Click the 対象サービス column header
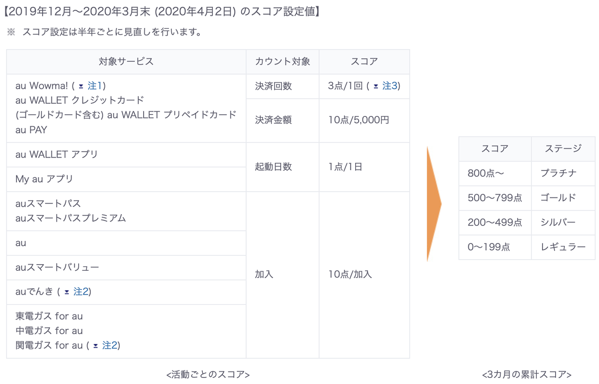 (x=126, y=62)
